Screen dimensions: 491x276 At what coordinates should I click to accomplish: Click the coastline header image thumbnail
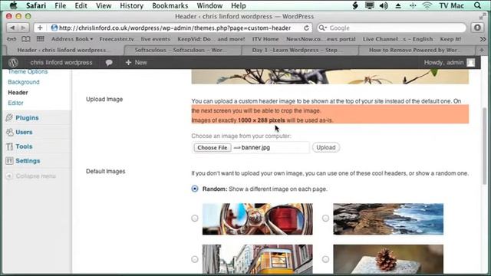388,219
